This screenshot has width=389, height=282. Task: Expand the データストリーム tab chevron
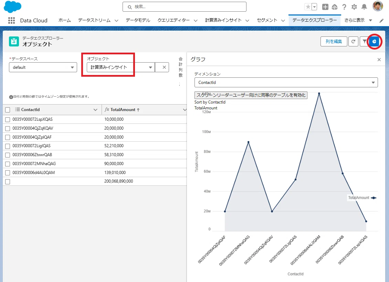pyautogui.click(x=116, y=21)
